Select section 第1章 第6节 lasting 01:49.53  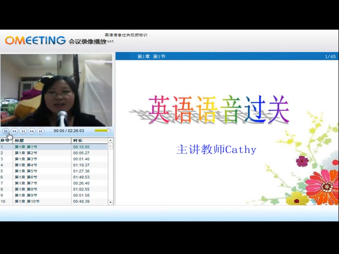coord(26,177)
